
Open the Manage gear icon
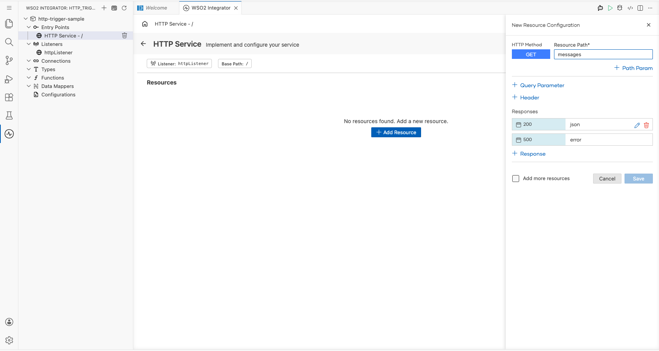point(9,340)
